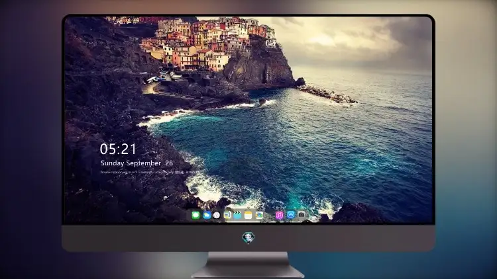Open the Weather app with sun and cloud
The width and height of the screenshot is (497, 279).
pyautogui.click(x=207, y=215)
